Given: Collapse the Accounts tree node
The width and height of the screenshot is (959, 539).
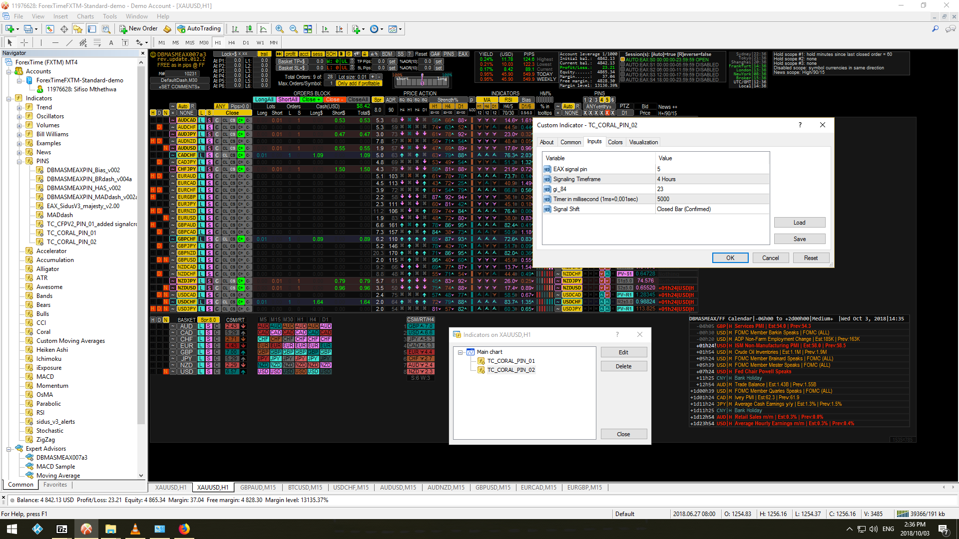Looking at the screenshot, I should click(9, 71).
